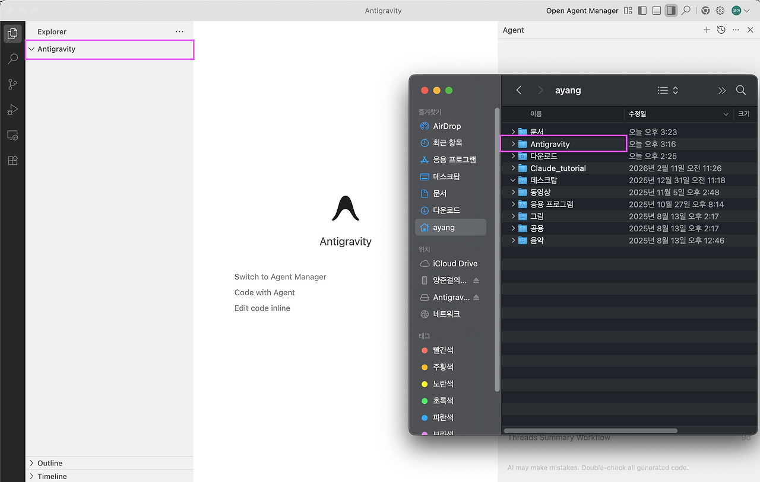Open search in the Finder window

[741, 90]
